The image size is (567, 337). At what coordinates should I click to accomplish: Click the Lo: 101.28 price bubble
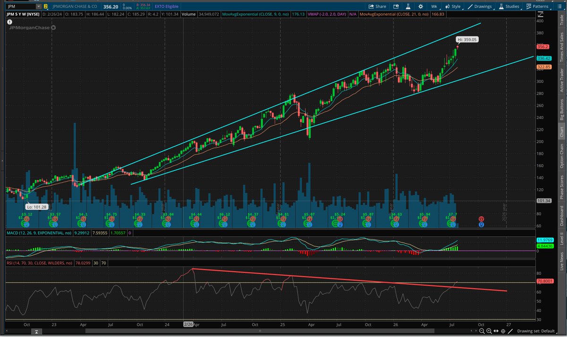click(38, 206)
